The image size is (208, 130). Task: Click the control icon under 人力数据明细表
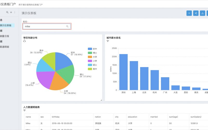coord(24,110)
